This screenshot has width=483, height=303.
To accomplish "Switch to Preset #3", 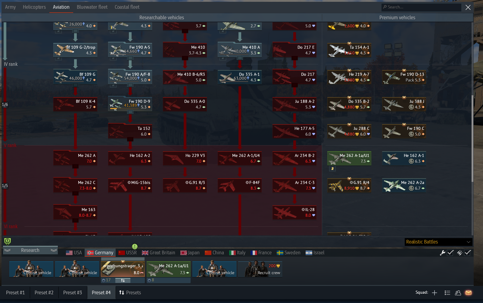I will [x=73, y=293].
